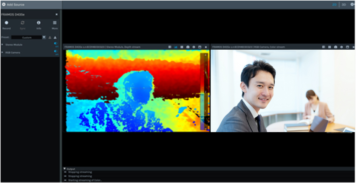Open the More options menu
This screenshot has height=183, width=356.
click(x=55, y=23)
